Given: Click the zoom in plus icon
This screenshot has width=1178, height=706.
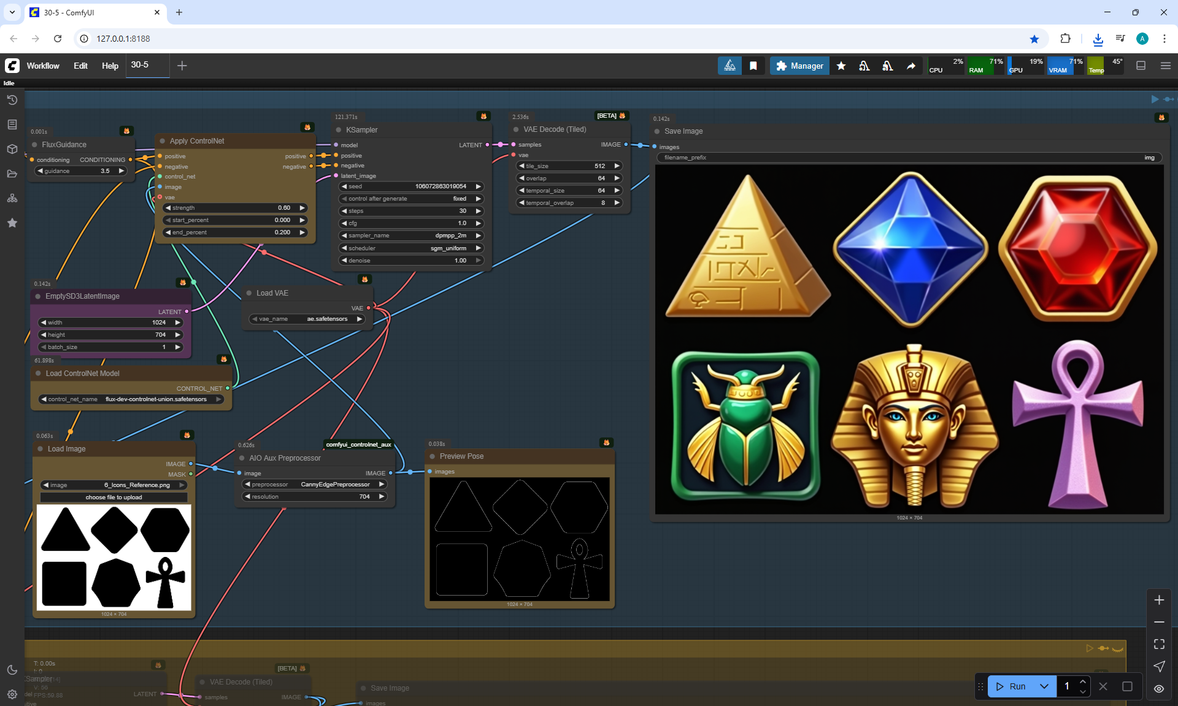Looking at the screenshot, I should 1159,600.
